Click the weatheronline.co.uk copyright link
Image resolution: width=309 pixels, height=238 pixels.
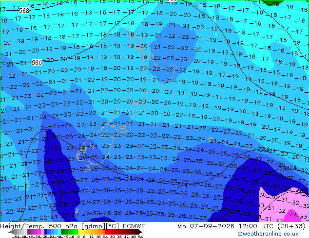268,234
